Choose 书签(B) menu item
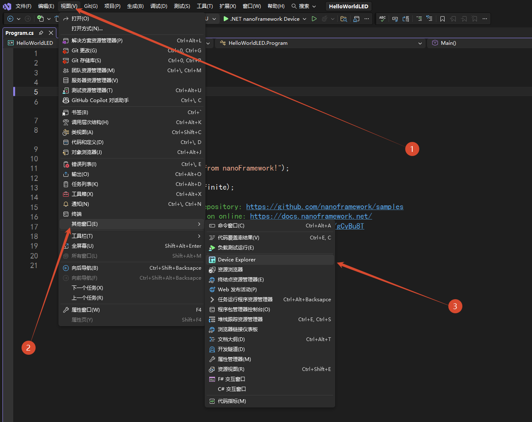This screenshot has width=532, height=422. point(132,112)
